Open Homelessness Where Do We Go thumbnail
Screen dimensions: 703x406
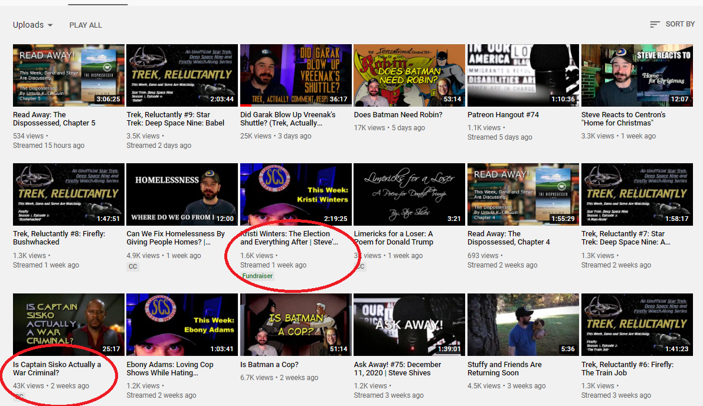coord(182,194)
